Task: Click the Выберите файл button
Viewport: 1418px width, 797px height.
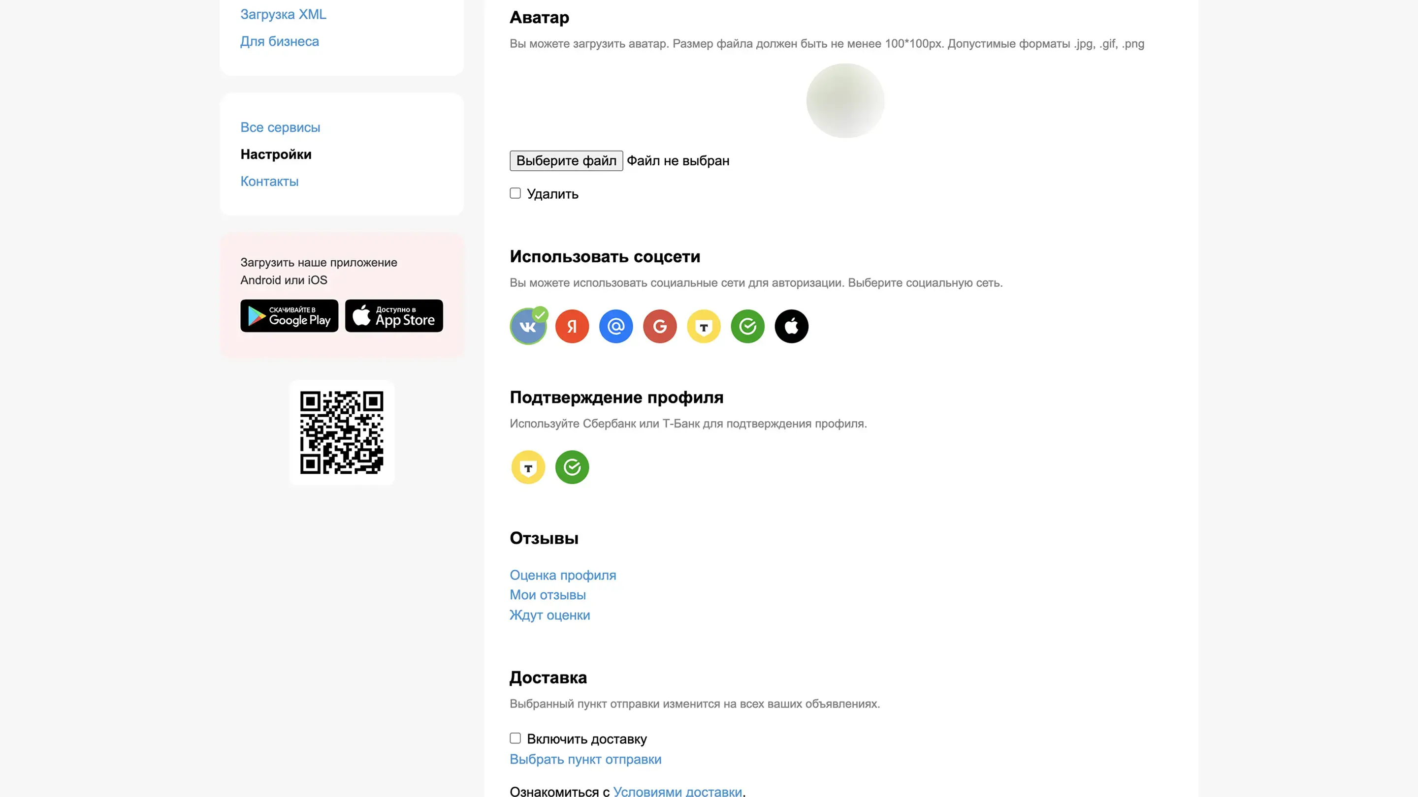Action: pyautogui.click(x=566, y=160)
